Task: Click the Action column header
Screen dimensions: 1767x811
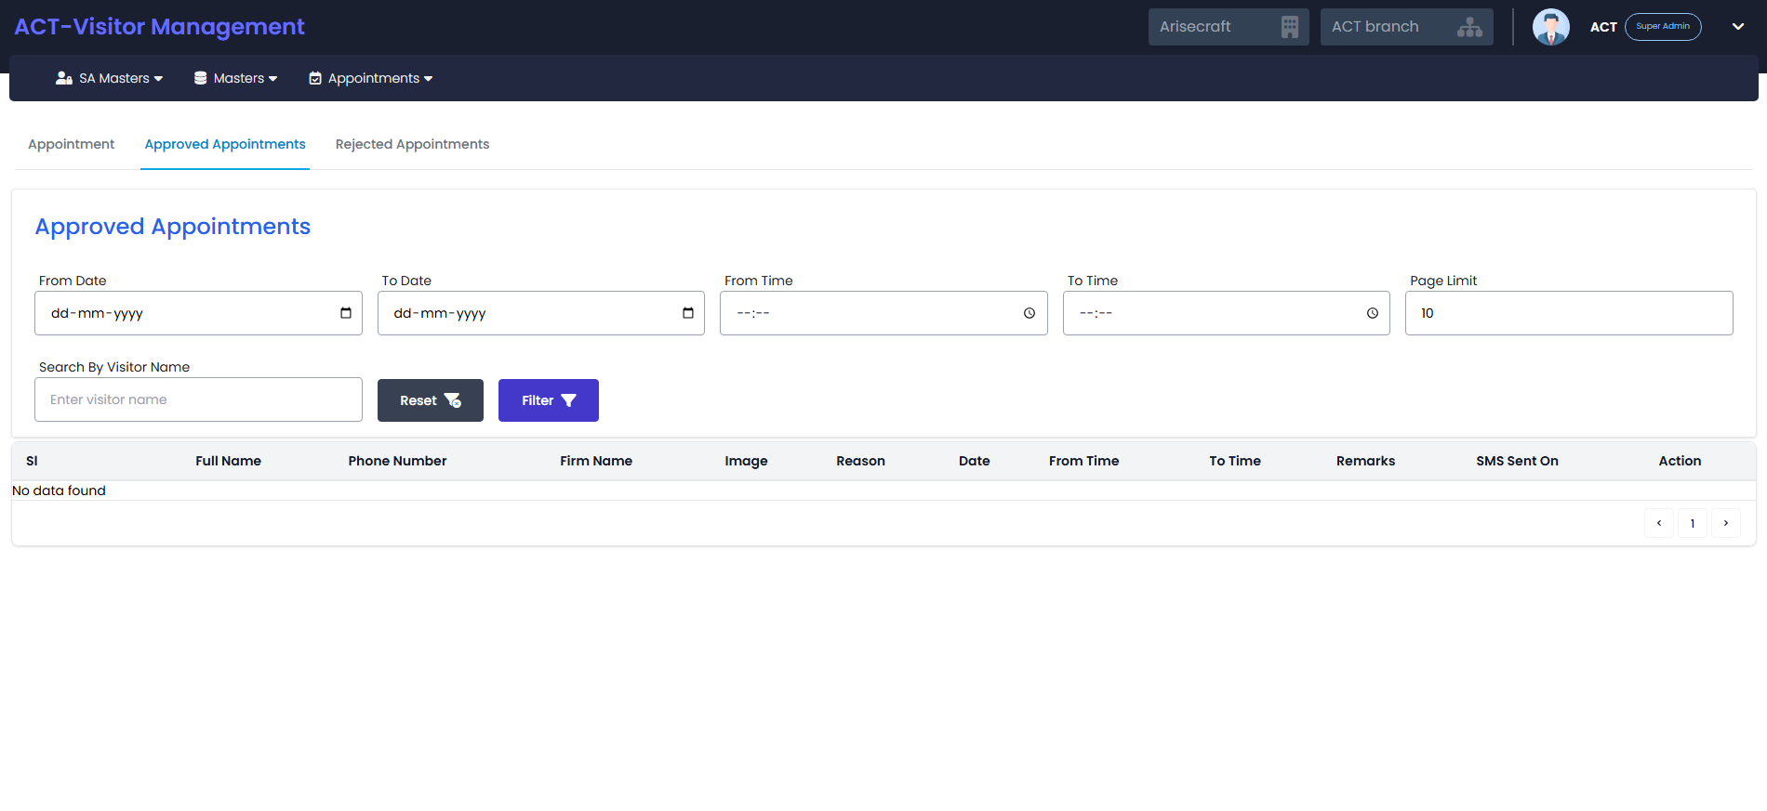Action: click(x=1680, y=461)
